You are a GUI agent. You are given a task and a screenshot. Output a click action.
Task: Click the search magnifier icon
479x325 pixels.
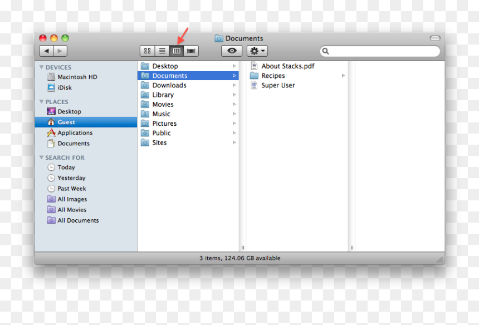pos(326,51)
